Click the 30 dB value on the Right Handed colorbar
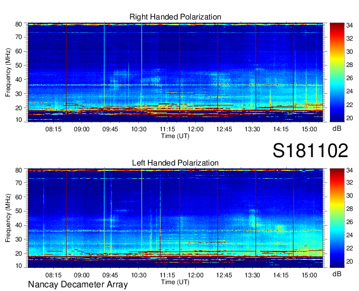This screenshot has height=291, width=359. (x=349, y=52)
